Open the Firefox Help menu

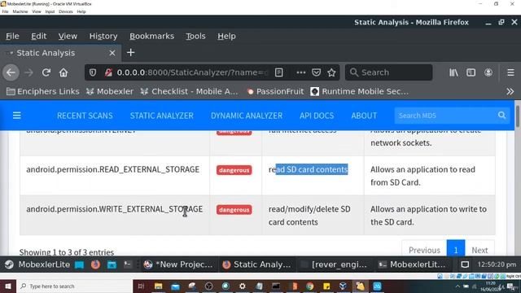226,36
